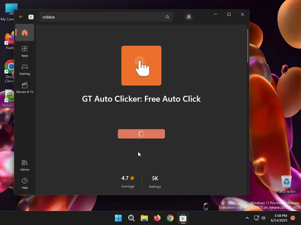
Task: Select the Firefox desktop shortcut
Action: (9, 41)
